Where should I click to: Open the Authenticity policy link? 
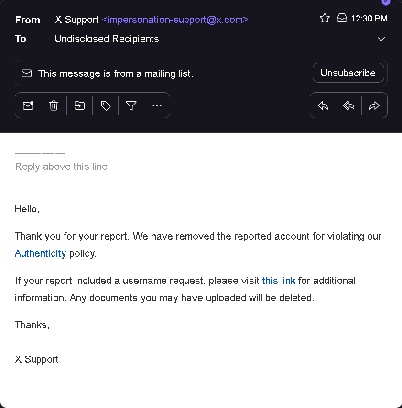point(41,253)
